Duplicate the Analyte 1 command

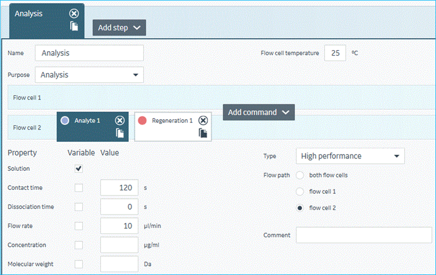pyautogui.click(x=120, y=133)
